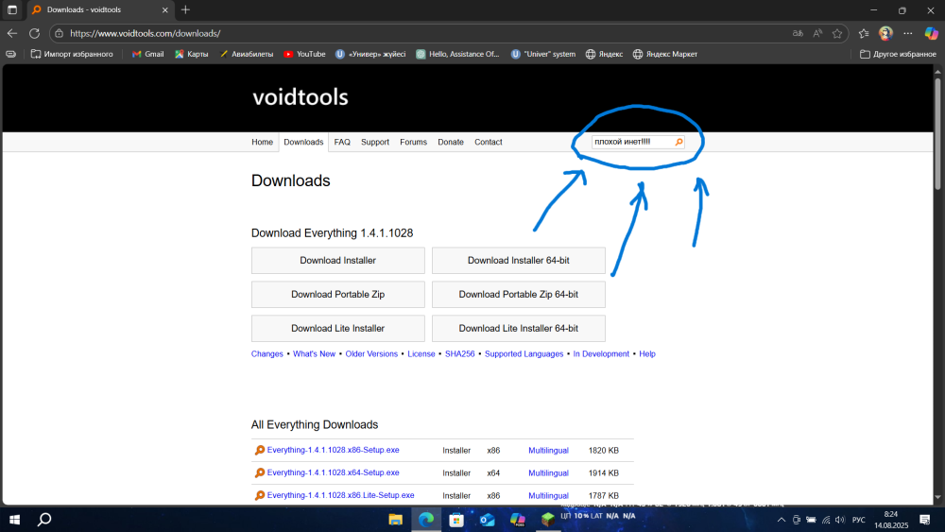Go to the Home menu item
Screen dimensions: 945x532
(262, 142)
